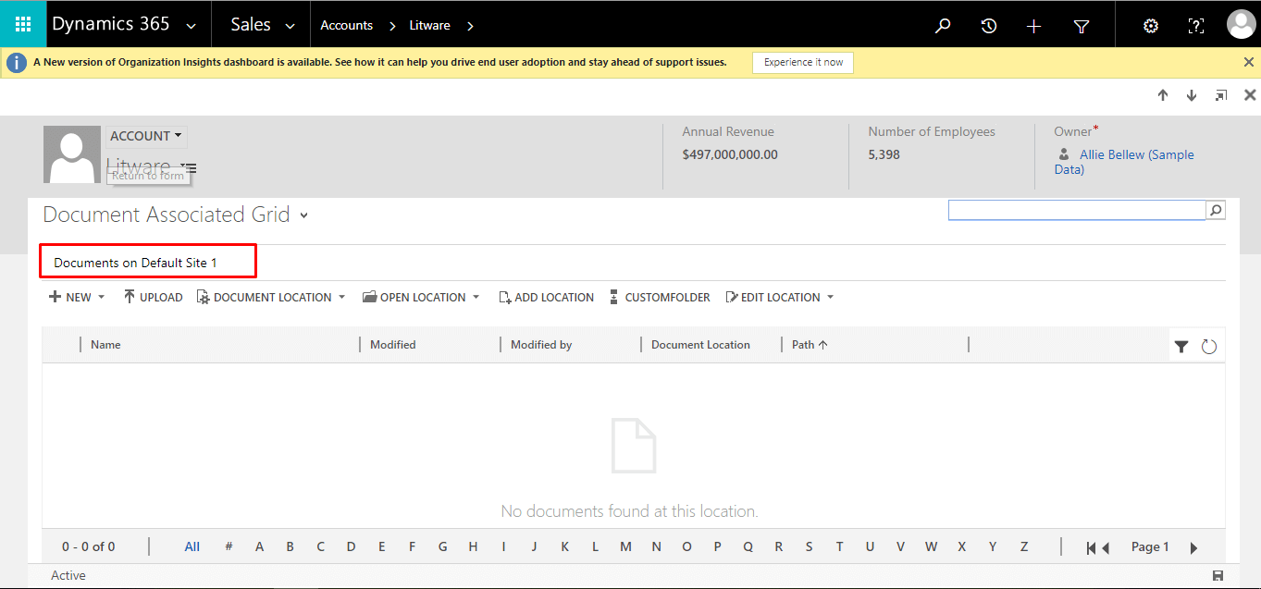Close the record form with X

(1250, 95)
